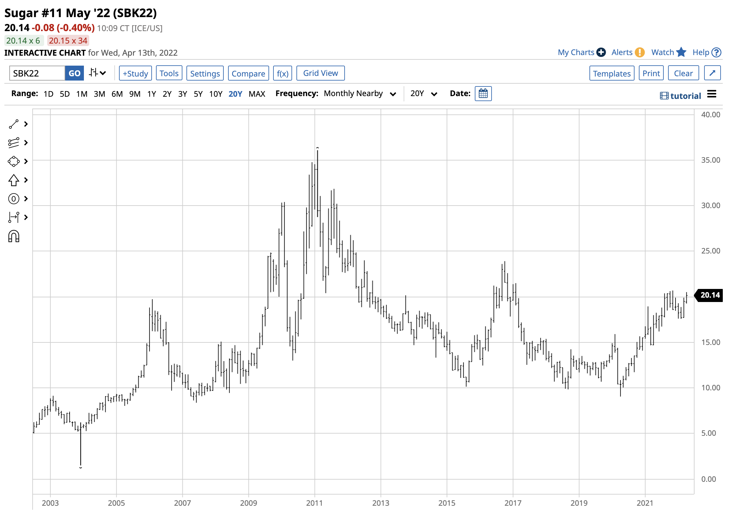This screenshot has width=747, height=525.
Task: Expand the trend line tool options
Action: [26, 124]
